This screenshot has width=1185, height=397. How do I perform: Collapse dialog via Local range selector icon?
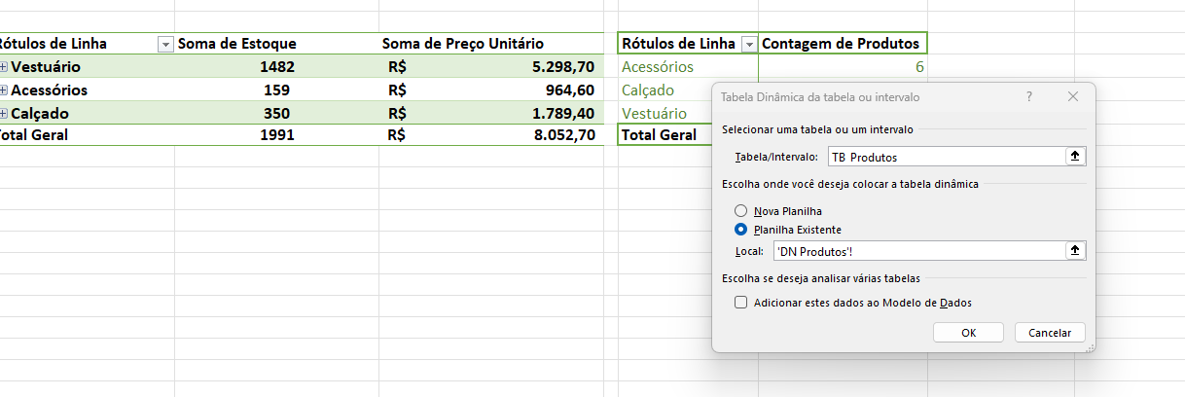point(1075,251)
